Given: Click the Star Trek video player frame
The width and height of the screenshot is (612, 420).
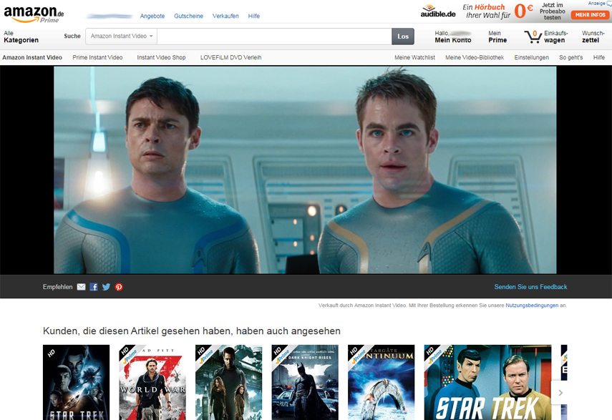Looking at the screenshot, I should [x=305, y=170].
